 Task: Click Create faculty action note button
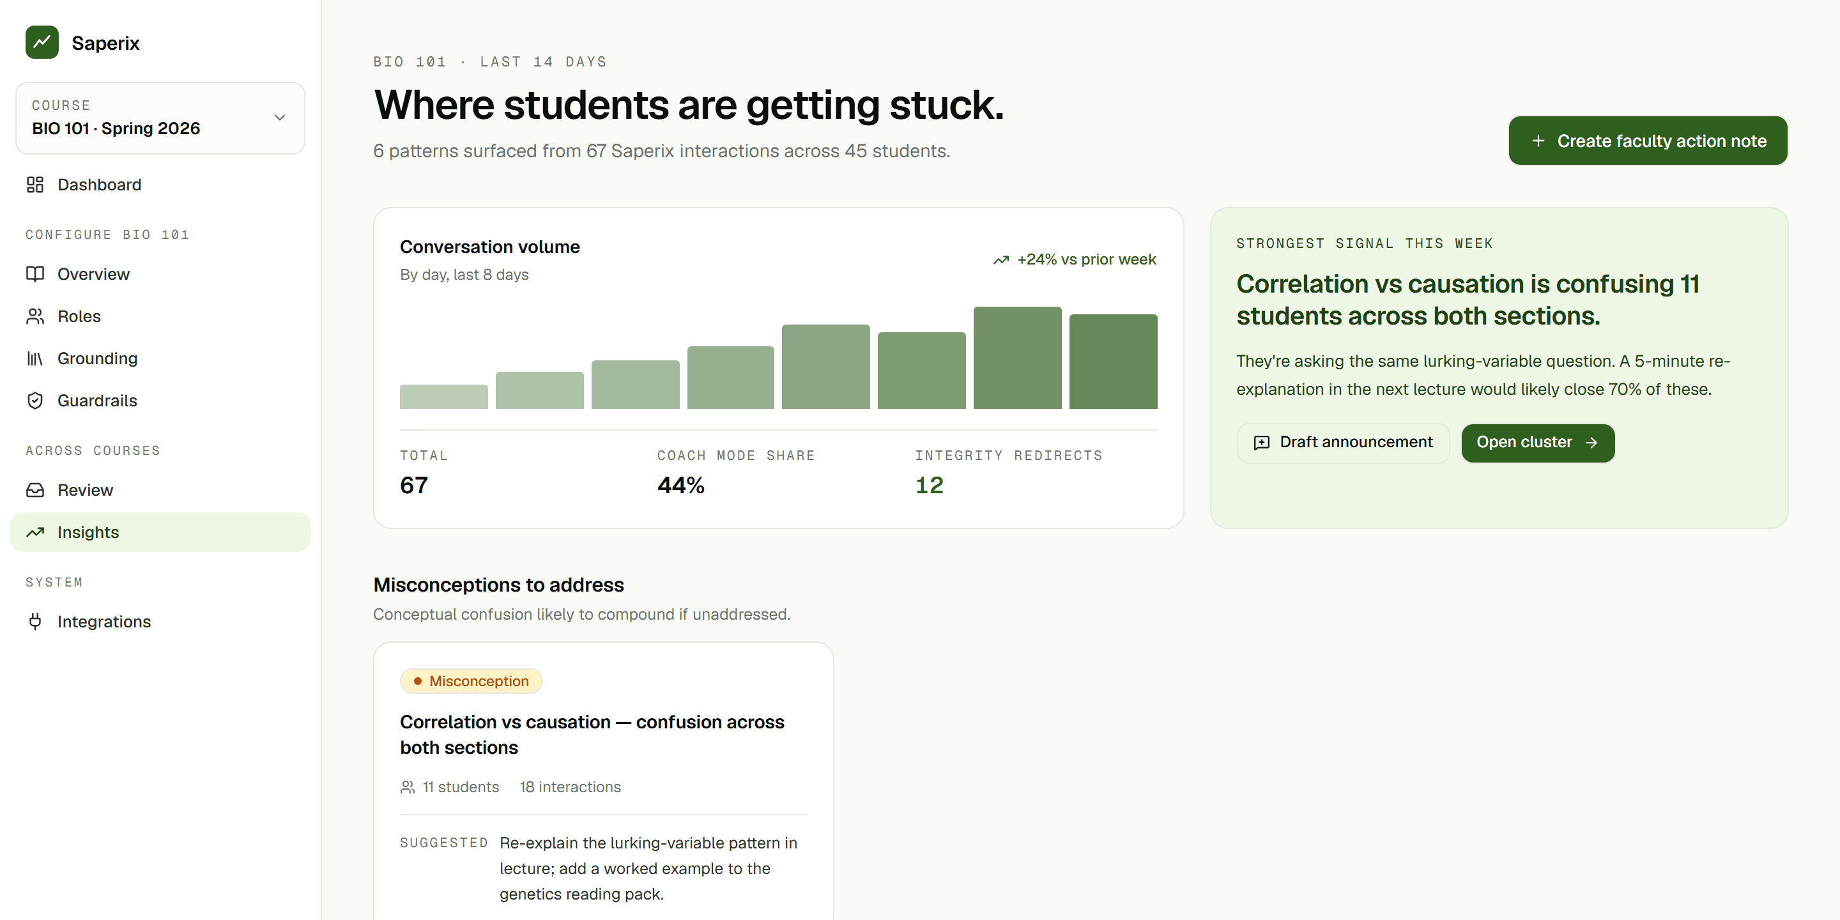[x=1648, y=141]
